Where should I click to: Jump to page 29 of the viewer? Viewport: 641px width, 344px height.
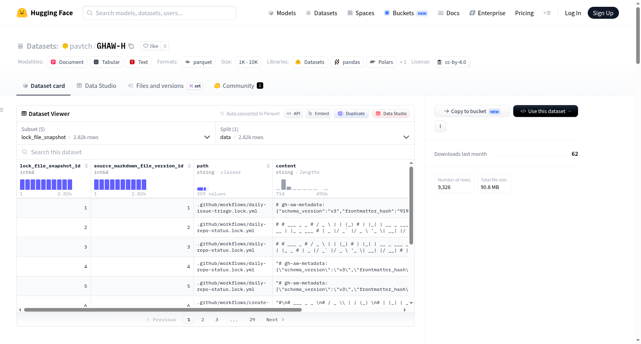[252, 320]
